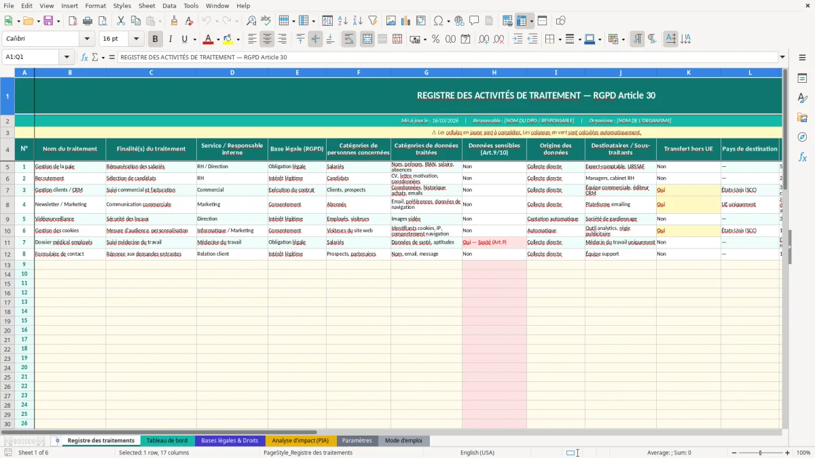This screenshot has width=815, height=458.
Task: Click the zoom slider in status bar
Action: pyautogui.click(x=760, y=453)
